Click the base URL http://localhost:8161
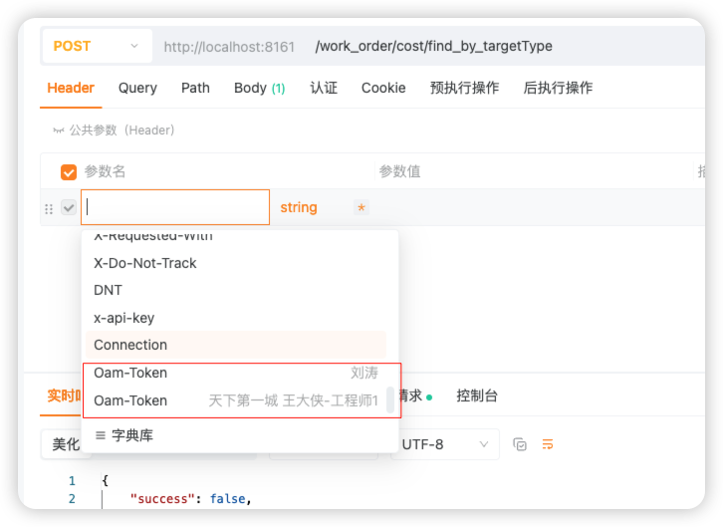 coord(229,47)
